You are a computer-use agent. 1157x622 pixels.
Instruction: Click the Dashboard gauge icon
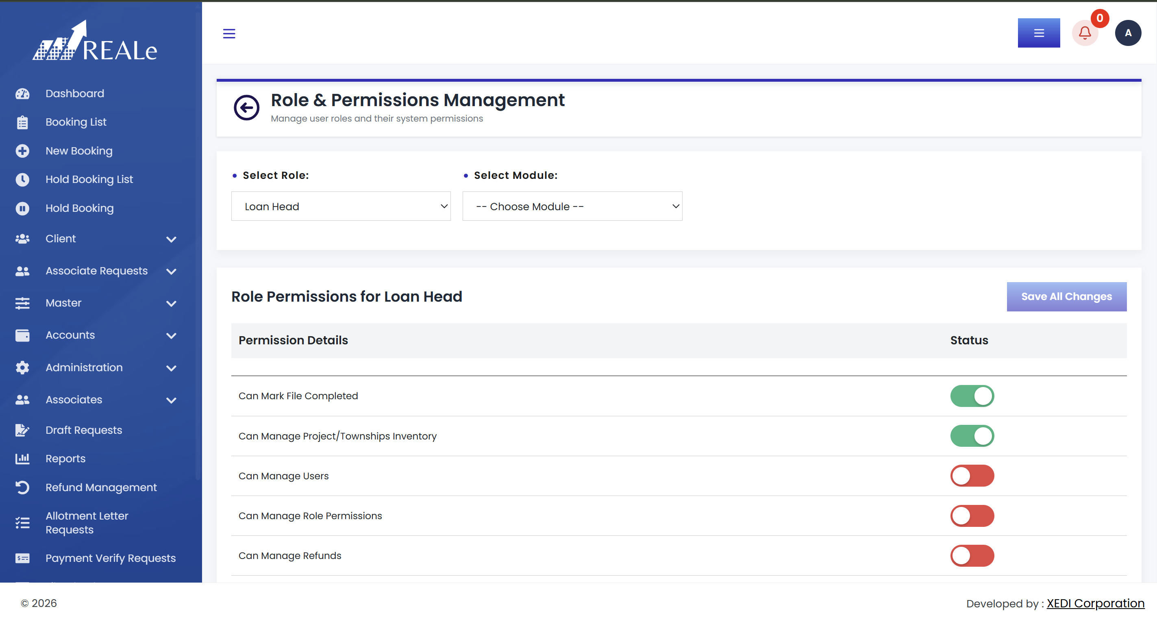click(22, 94)
